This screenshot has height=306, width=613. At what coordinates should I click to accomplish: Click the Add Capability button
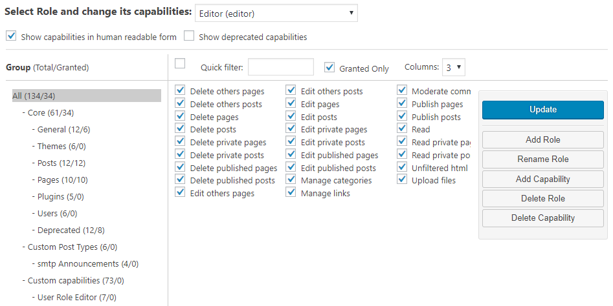542,179
